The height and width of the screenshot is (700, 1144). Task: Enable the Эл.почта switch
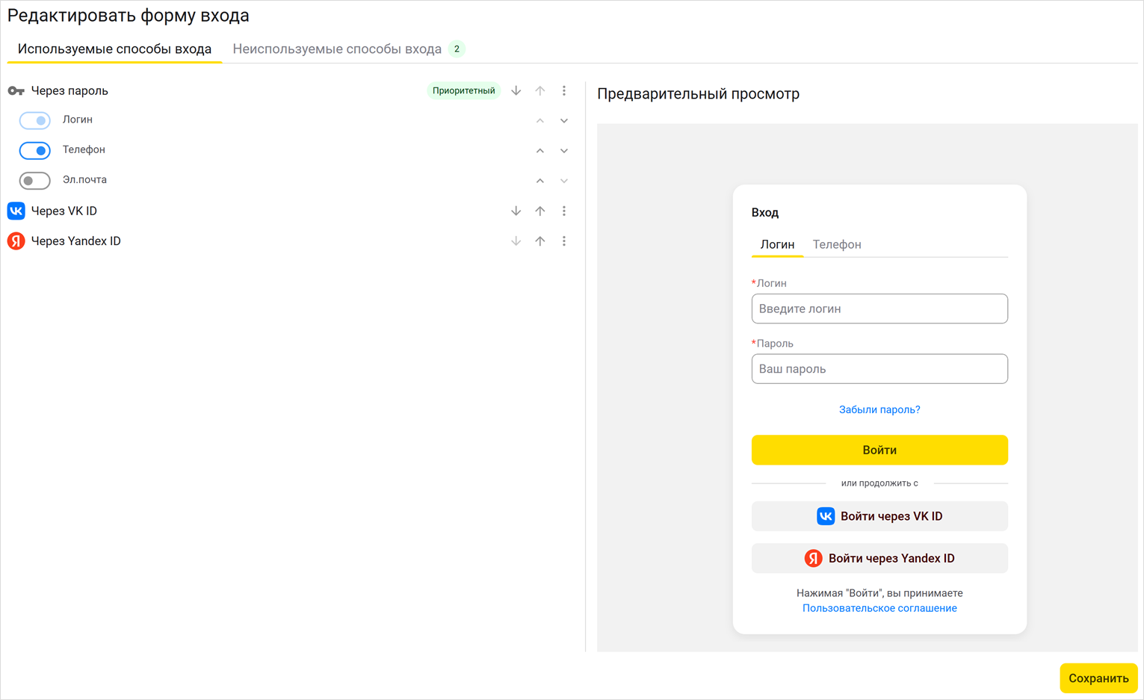[34, 180]
